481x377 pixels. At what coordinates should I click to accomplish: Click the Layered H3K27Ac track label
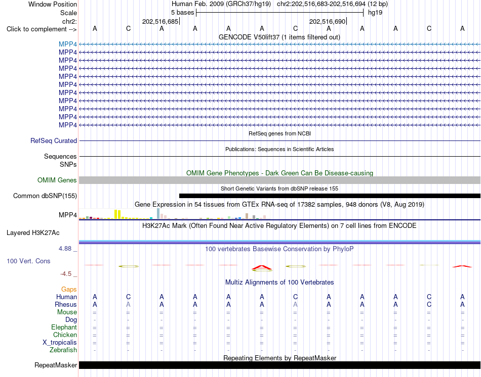(x=33, y=233)
